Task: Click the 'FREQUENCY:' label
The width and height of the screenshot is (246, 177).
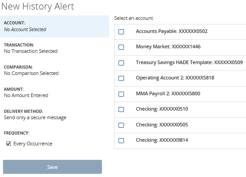Action: 17,133
